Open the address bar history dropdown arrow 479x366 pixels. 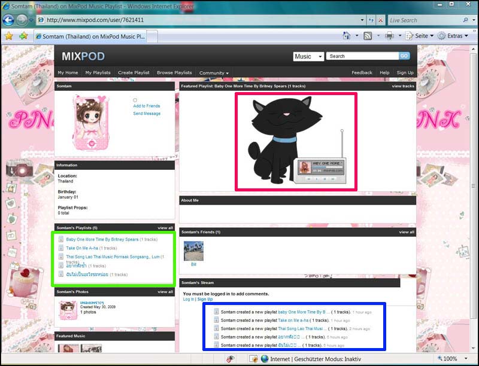(x=362, y=20)
